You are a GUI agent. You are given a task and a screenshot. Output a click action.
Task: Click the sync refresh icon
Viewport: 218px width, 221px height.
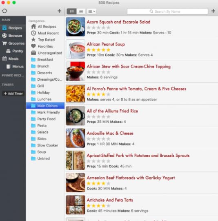pos(4,11)
